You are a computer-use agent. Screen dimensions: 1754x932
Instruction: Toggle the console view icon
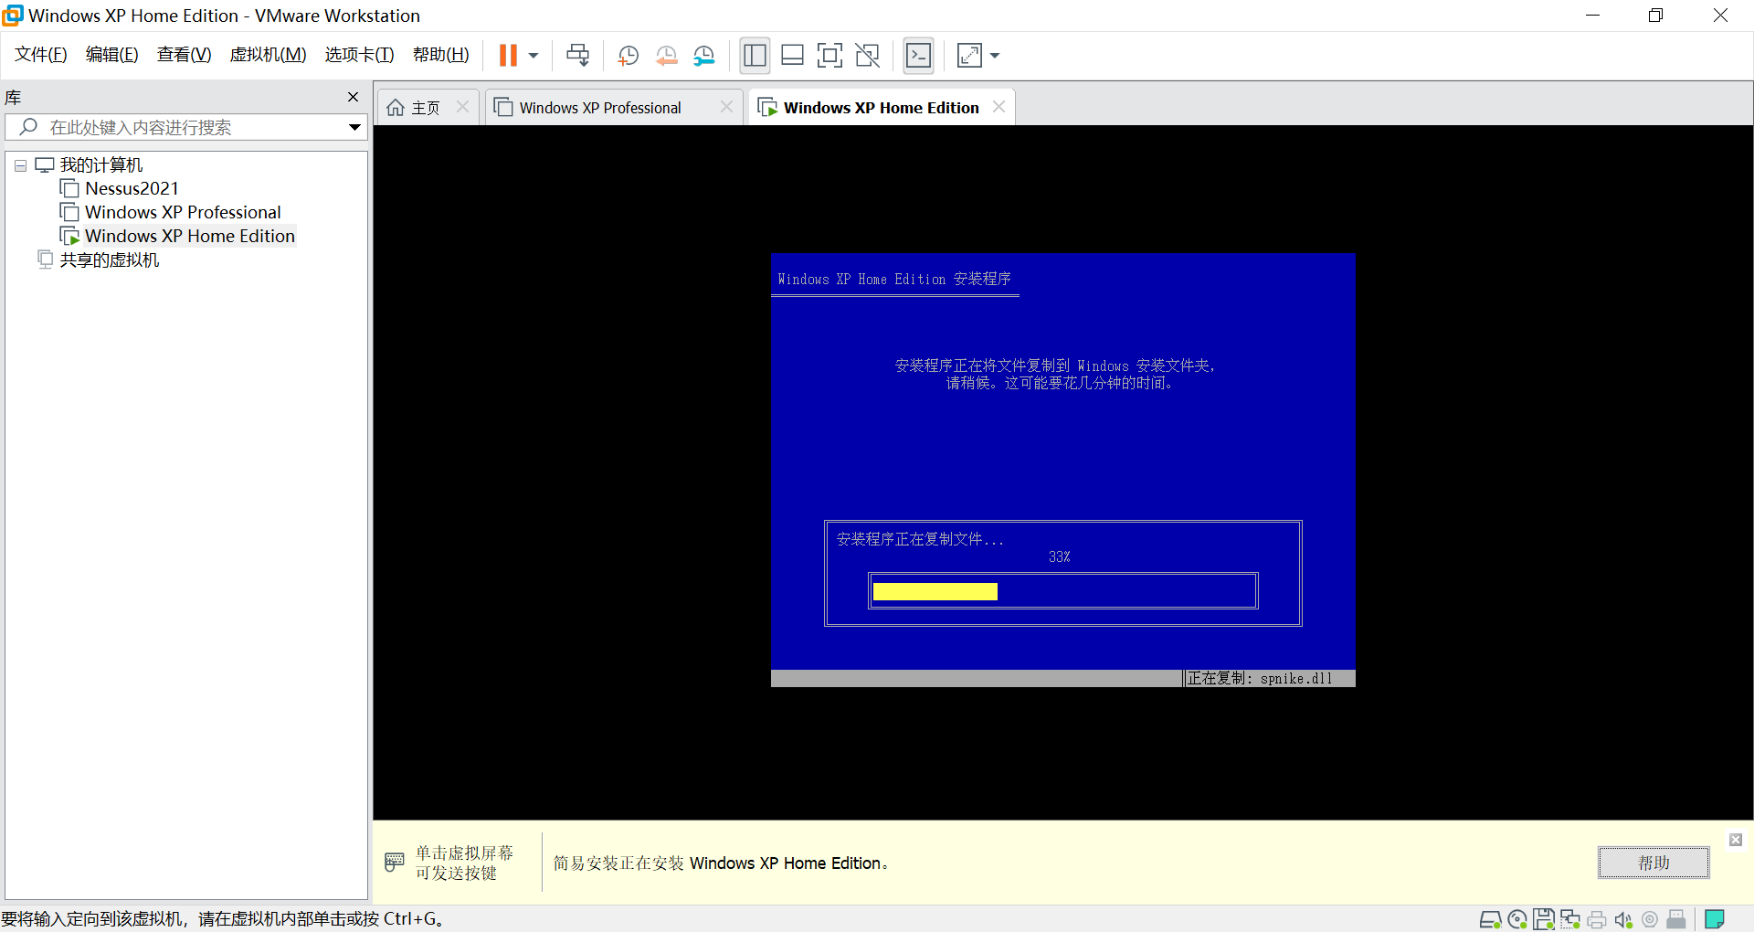918,56
